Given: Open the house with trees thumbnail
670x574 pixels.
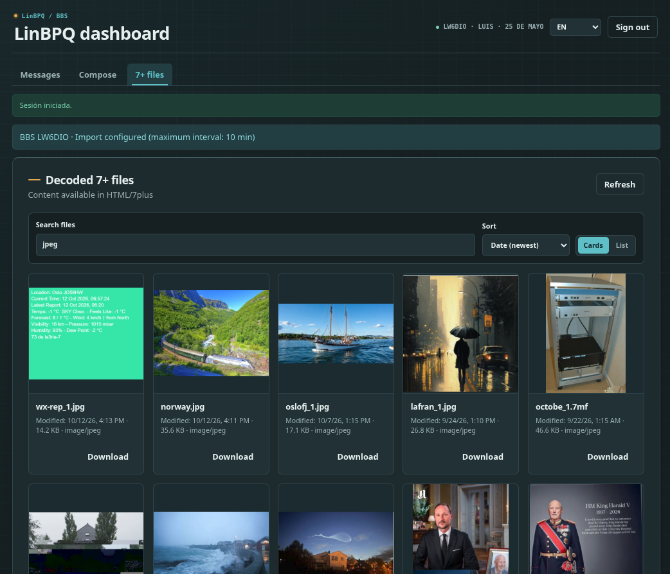Looking at the screenshot, I should pos(86,543).
